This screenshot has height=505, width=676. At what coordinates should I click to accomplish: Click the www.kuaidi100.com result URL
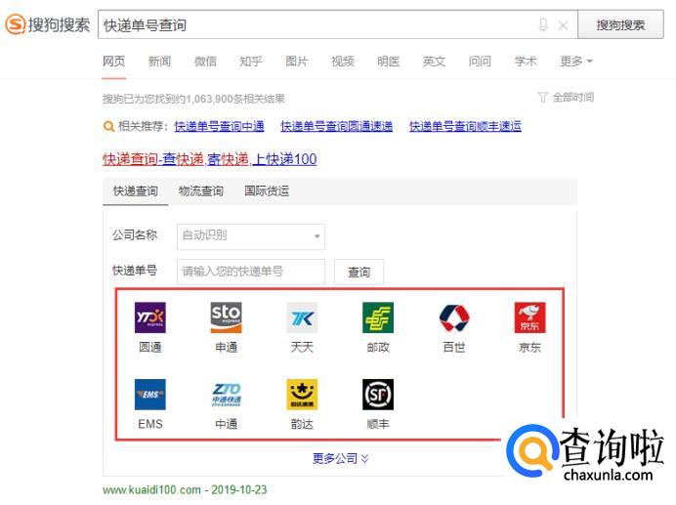click(x=151, y=490)
